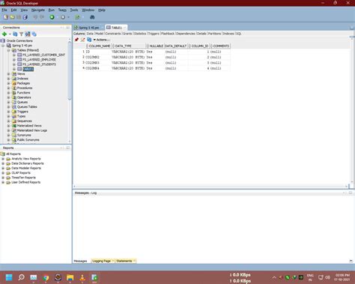The image size is (355, 284).
Task: Switch to the Dependencies sub-tab
Action: pos(186,34)
